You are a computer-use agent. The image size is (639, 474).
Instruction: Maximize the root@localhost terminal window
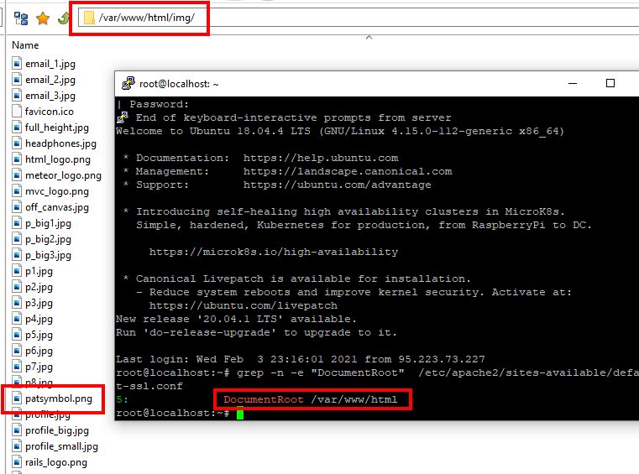(x=610, y=83)
